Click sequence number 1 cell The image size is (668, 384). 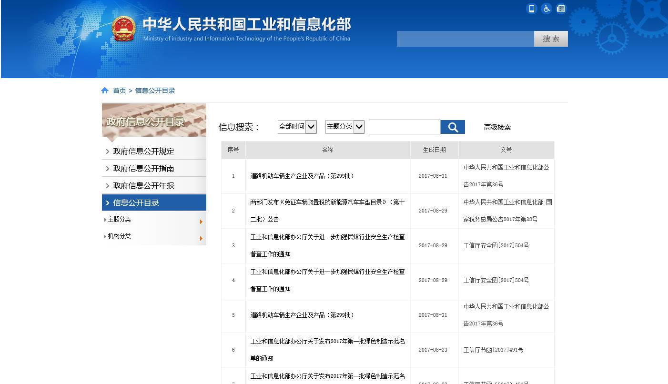(x=233, y=176)
